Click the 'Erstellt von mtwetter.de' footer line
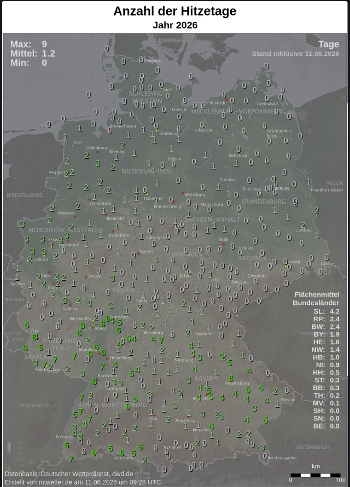 pyautogui.click(x=83, y=482)
